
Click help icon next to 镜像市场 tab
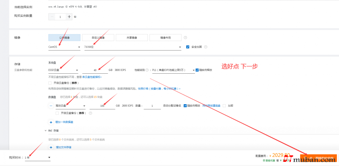[185, 38]
